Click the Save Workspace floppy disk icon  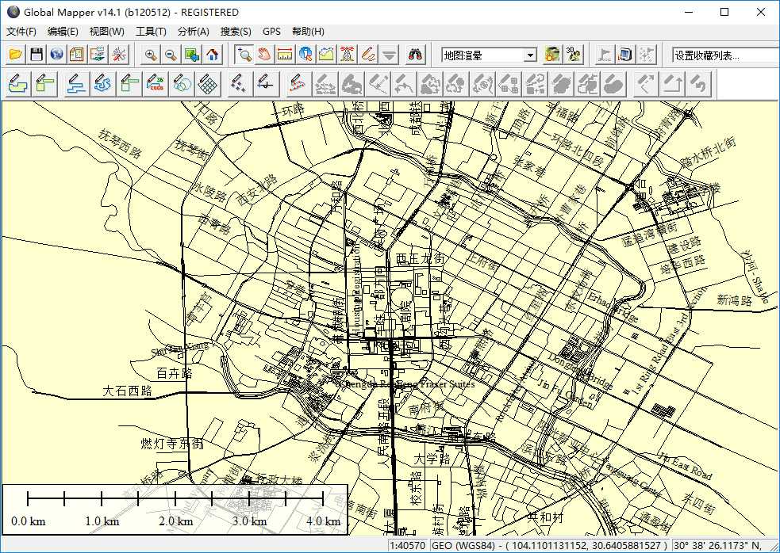point(36,55)
